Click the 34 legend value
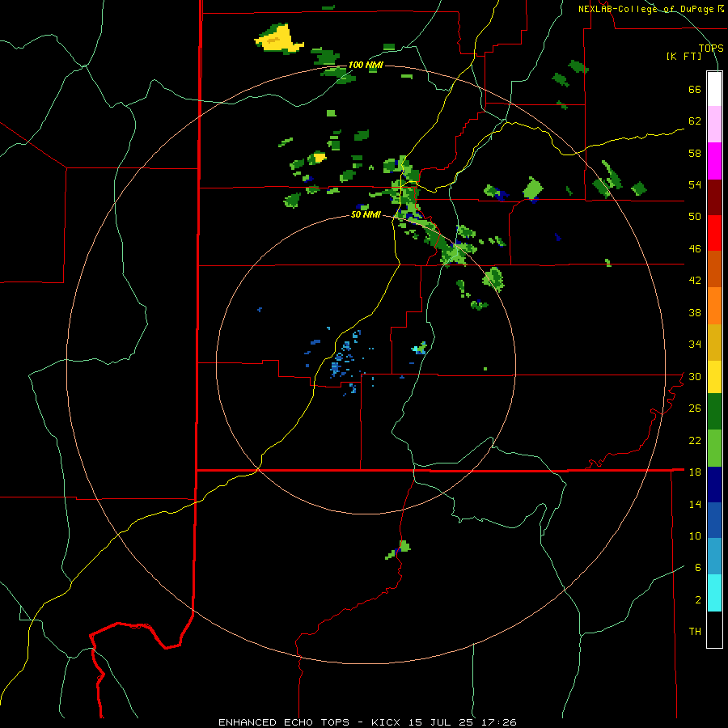The width and height of the screenshot is (728, 728). [x=695, y=345]
